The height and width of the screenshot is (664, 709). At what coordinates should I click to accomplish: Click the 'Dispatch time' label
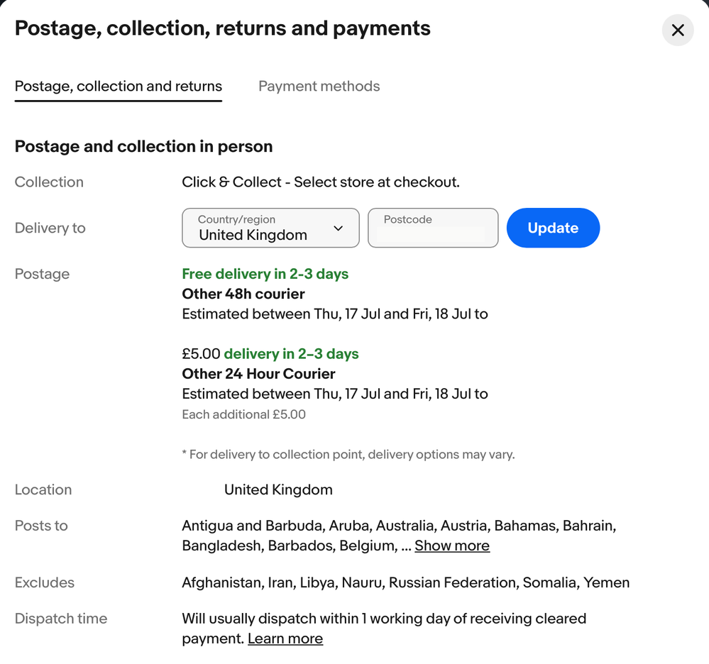(x=60, y=619)
